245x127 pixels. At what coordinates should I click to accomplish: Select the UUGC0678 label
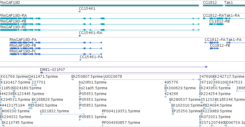113,76
